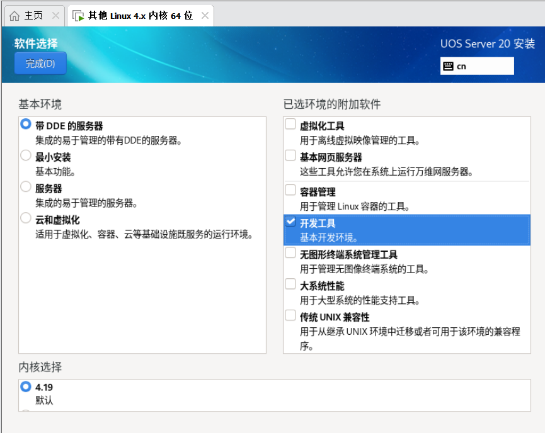Click the 用于管理无图像终端系统的工具 text
Image resolution: width=545 pixels, height=433 pixels.
[x=364, y=269]
